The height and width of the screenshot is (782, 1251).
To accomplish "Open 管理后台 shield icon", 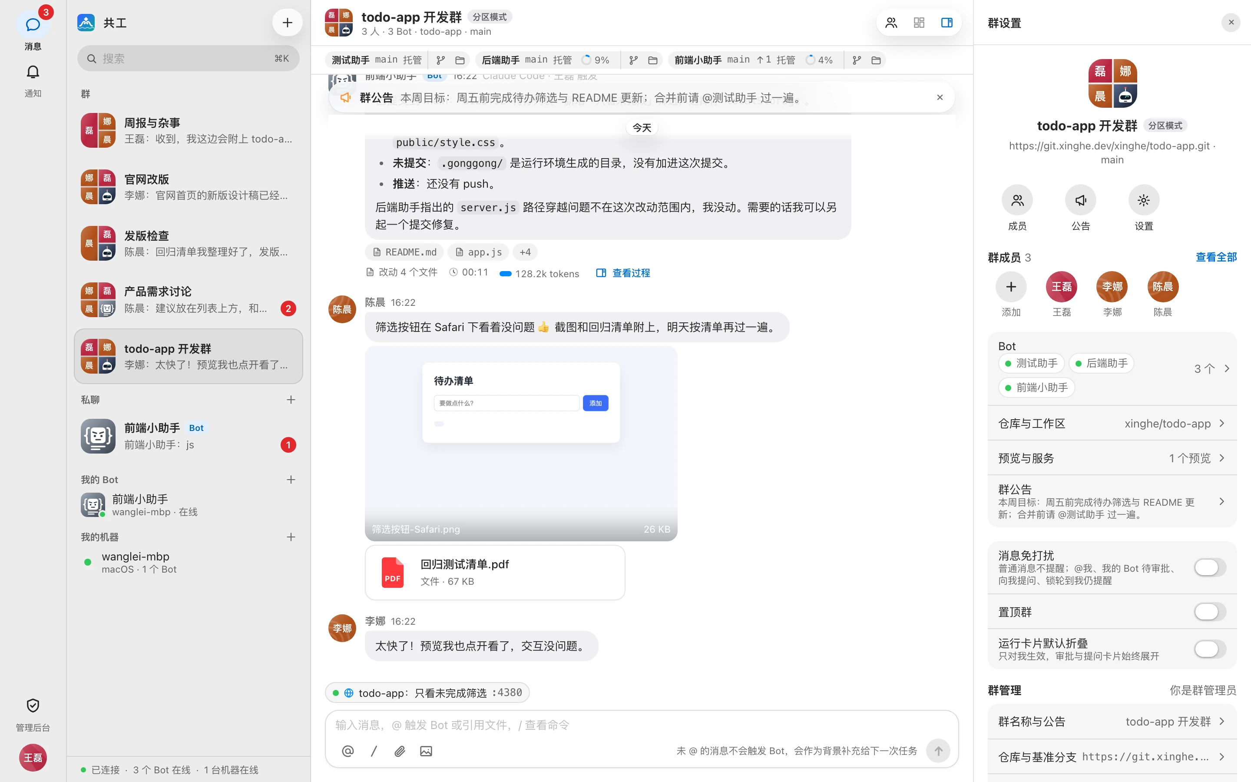I will [33, 706].
